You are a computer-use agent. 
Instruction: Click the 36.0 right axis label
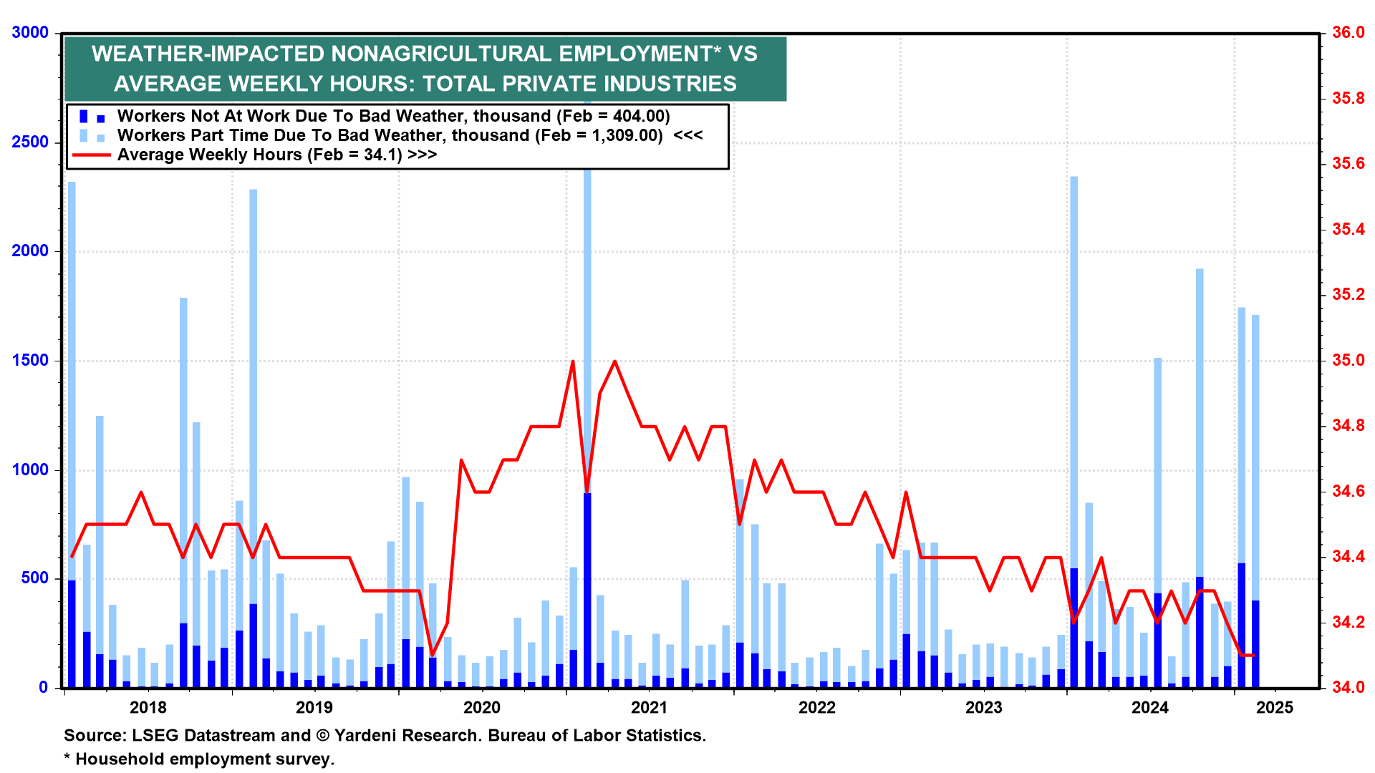(x=1348, y=33)
